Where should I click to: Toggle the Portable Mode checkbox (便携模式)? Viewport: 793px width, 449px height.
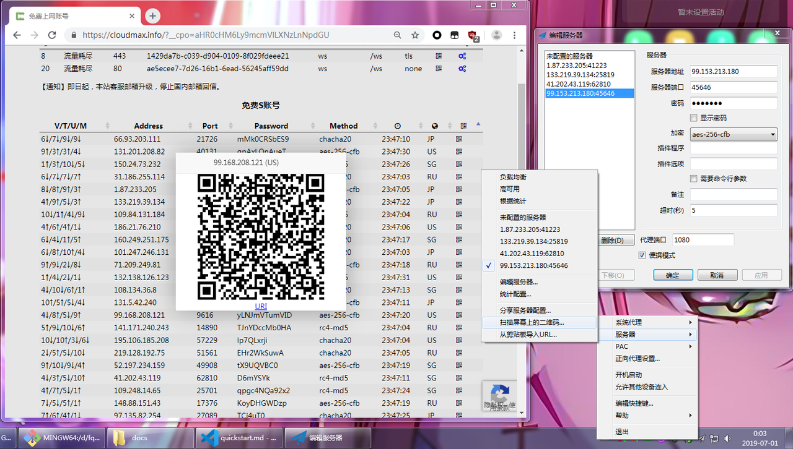[x=642, y=255]
